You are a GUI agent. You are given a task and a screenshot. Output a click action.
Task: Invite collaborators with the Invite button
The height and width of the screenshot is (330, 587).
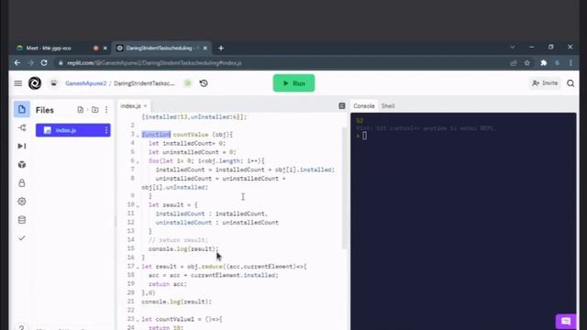(545, 83)
